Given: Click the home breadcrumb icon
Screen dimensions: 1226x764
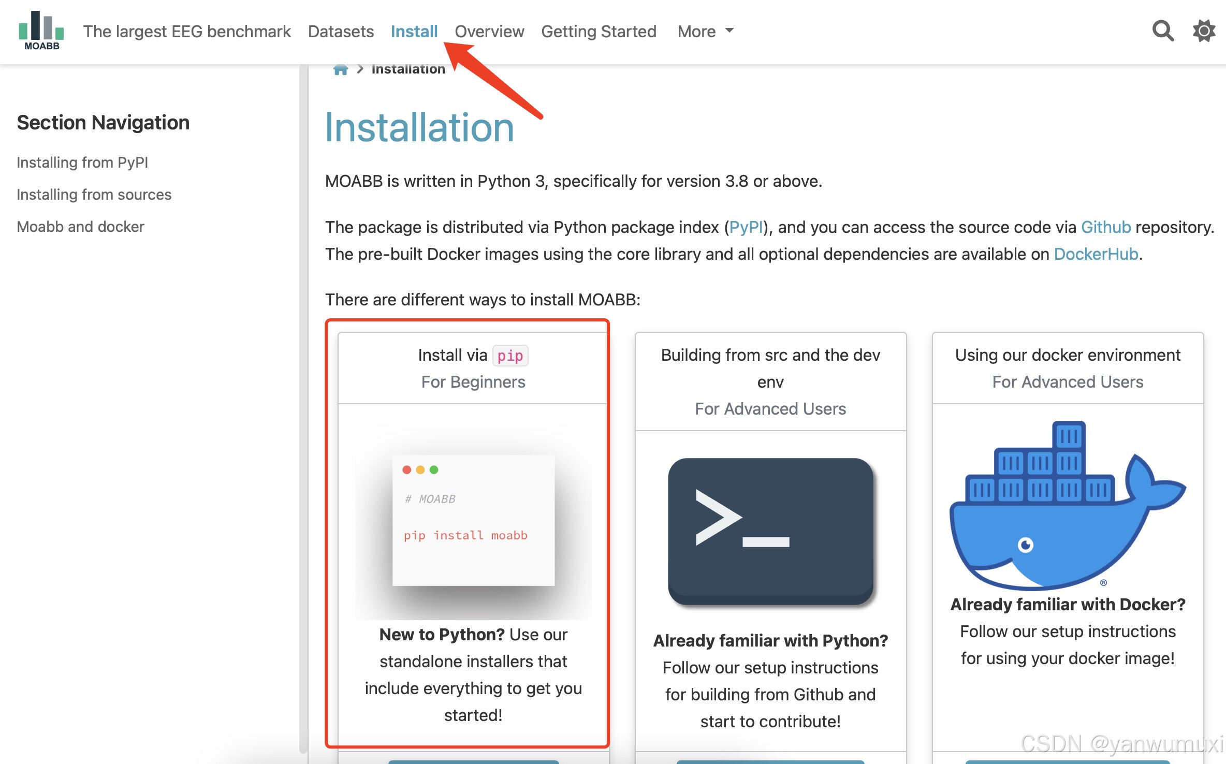Looking at the screenshot, I should pyautogui.click(x=340, y=69).
